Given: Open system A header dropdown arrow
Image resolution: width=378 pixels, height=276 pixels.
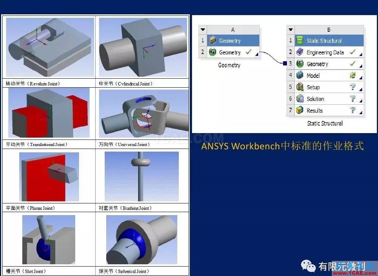Looking at the screenshot, I should [203, 29].
